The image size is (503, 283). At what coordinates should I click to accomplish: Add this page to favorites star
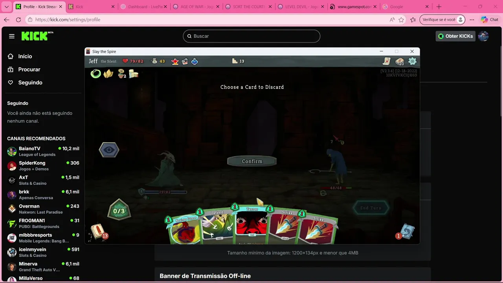pyautogui.click(x=401, y=20)
